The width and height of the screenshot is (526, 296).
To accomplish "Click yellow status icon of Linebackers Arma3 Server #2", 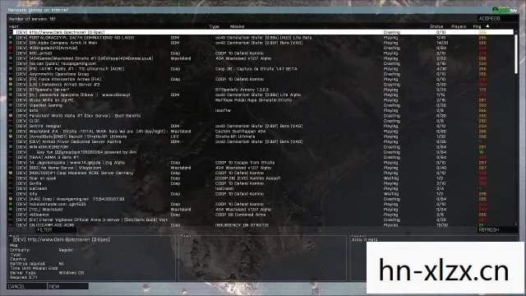I will [x=11, y=84].
